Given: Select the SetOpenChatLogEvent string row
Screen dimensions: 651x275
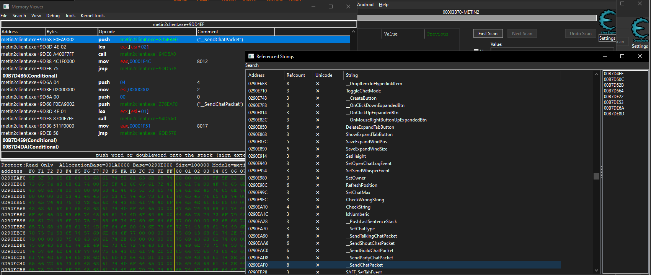Looking at the screenshot, I should [x=403, y=163].
